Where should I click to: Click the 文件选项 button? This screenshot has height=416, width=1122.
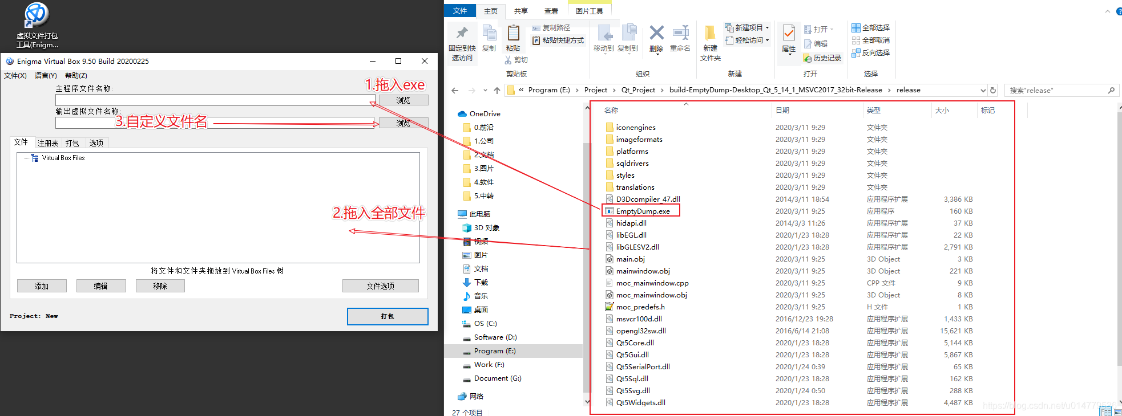point(381,286)
